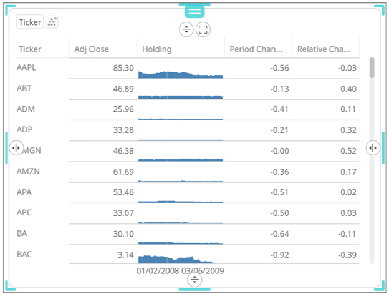
Task: Click the fullscreen expand icon at top
Action: tap(203, 29)
